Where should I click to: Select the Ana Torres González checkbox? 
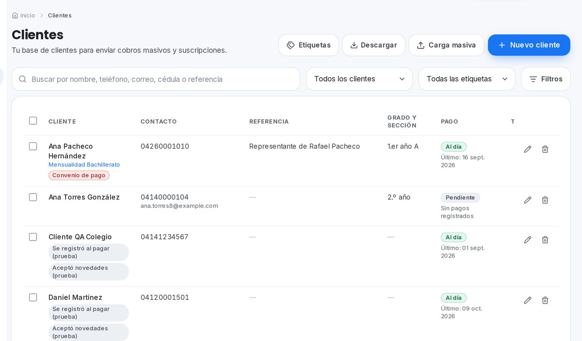point(33,197)
